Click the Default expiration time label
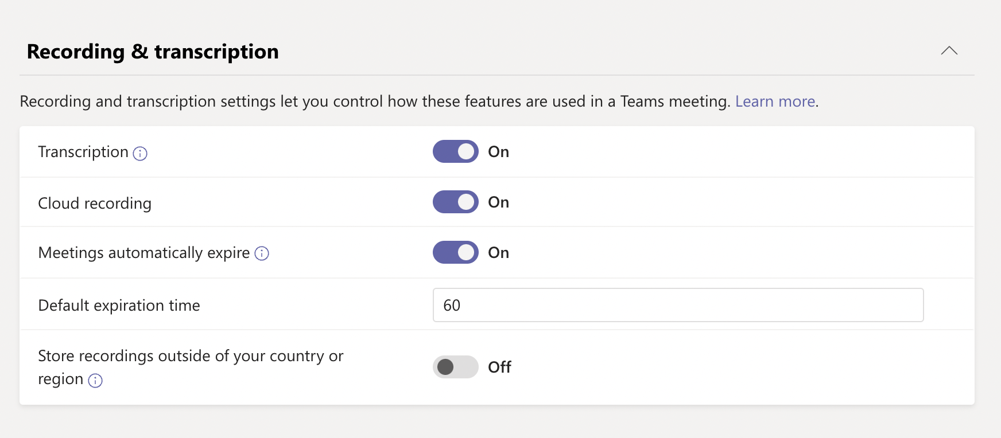 click(x=119, y=305)
